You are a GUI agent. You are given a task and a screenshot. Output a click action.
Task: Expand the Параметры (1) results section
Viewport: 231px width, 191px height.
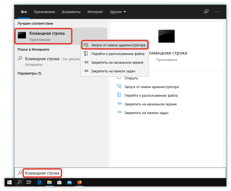[29, 73]
